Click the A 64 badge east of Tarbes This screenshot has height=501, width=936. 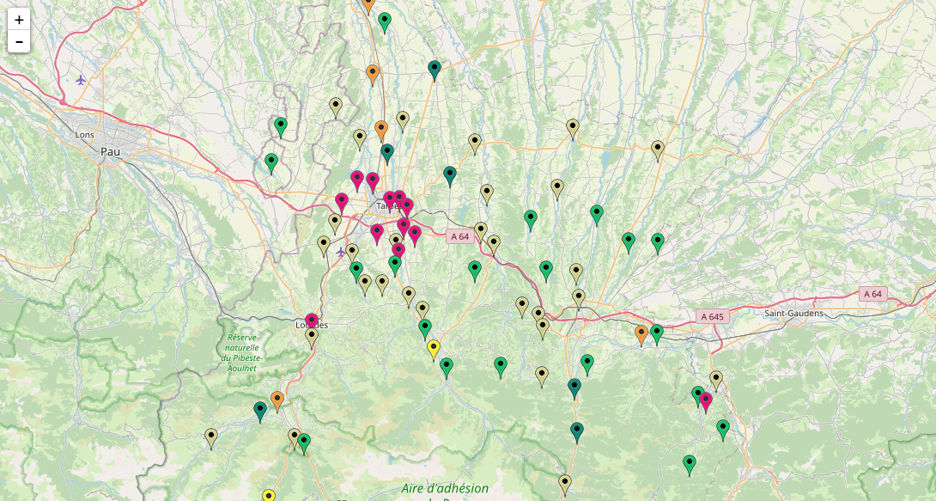460,236
